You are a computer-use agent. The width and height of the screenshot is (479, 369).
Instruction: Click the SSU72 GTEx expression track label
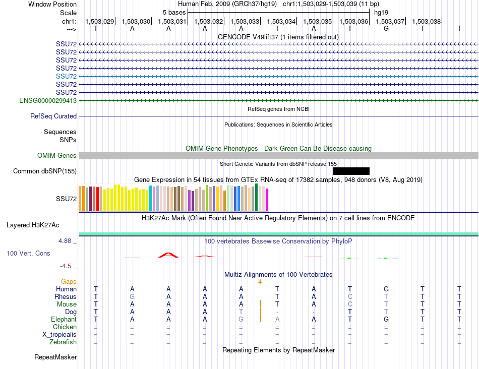(66, 199)
